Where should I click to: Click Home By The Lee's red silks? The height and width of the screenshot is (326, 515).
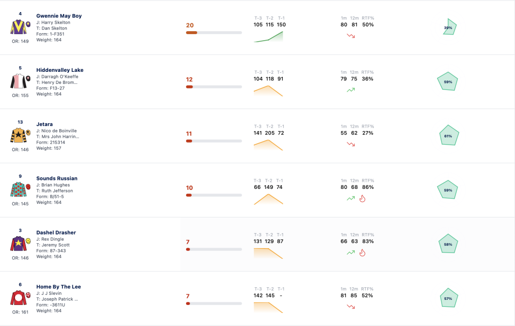(x=19, y=297)
